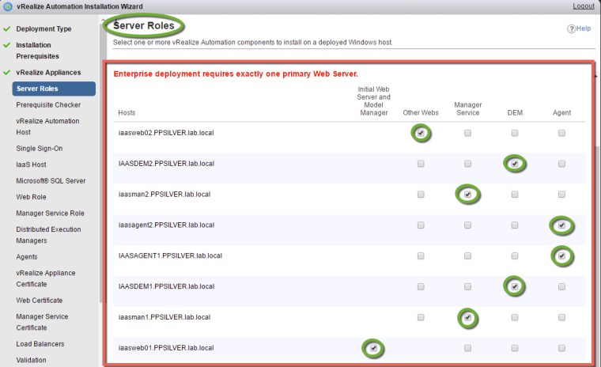Click the Manager Service column header

(467, 109)
